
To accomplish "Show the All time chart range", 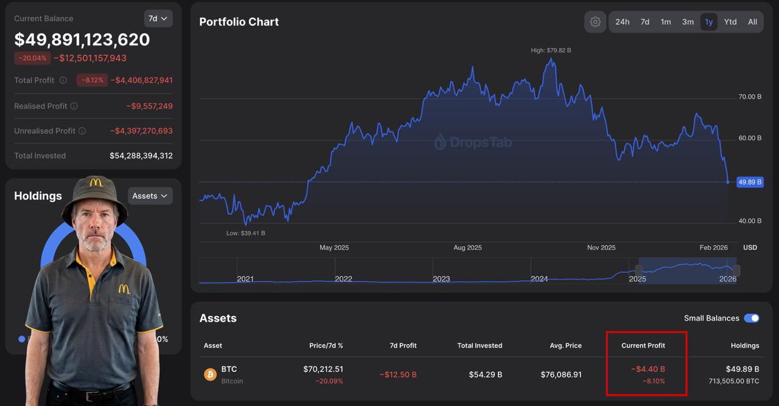I will click(x=752, y=22).
